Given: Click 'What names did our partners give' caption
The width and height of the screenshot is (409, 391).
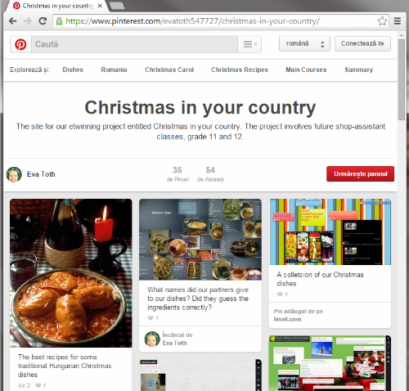Looking at the screenshot, I should (x=198, y=299).
